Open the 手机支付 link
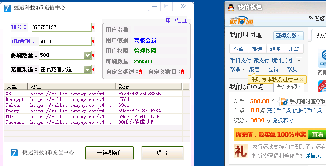 click(x=240, y=61)
